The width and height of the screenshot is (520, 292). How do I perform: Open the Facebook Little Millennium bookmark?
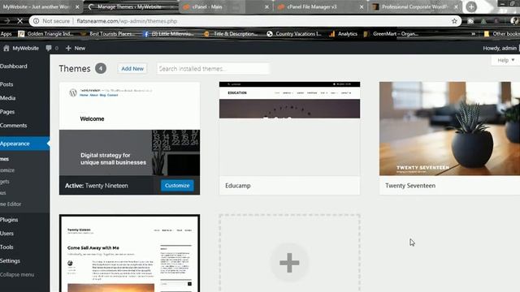(x=168, y=34)
